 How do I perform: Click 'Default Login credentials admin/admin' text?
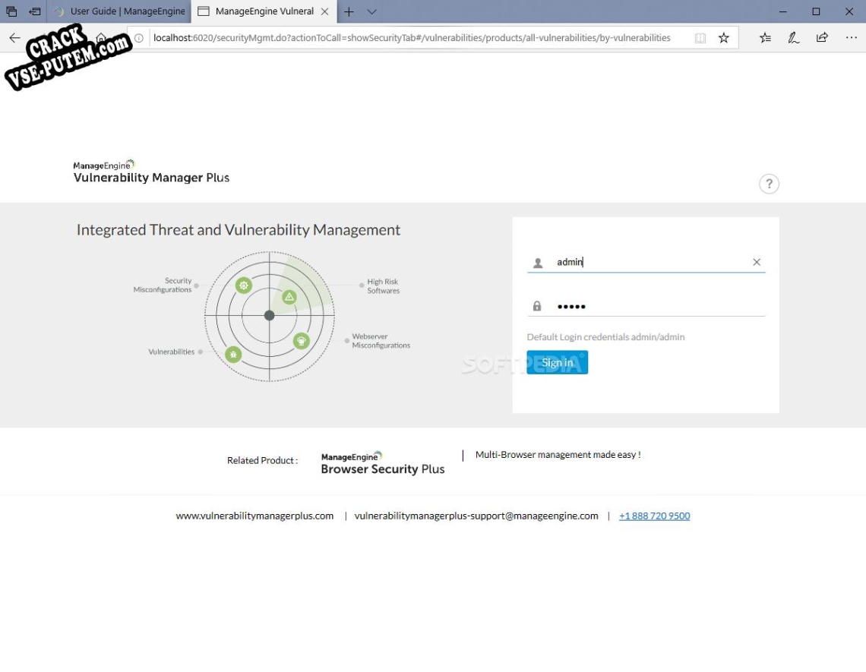click(x=605, y=337)
